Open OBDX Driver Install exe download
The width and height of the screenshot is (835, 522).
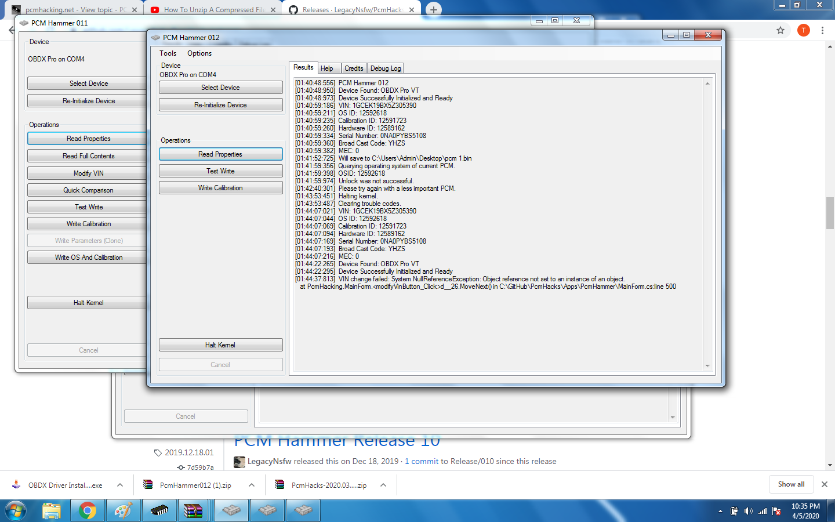click(x=58, y=485)
